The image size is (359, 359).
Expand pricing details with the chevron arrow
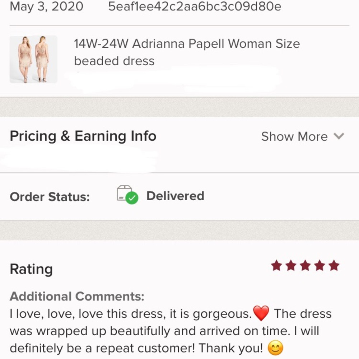pos(339,136)
